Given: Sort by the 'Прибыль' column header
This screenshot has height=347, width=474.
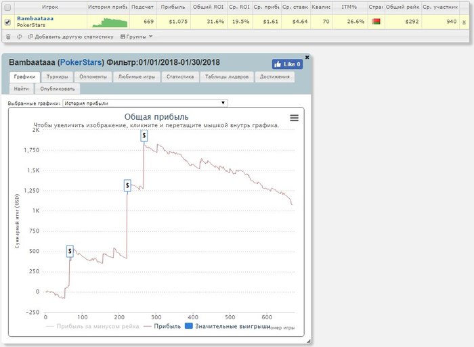Looking at the screenshot, I should click(173, 7).
